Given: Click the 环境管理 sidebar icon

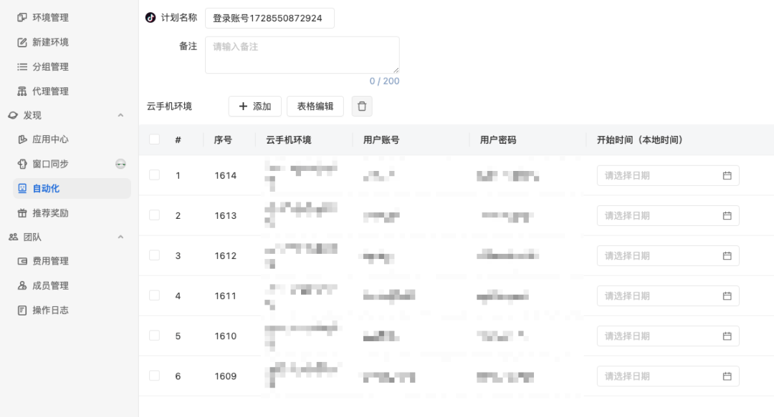Looking at the screenshot, I should pyautogui.click(x=22, y=18).
